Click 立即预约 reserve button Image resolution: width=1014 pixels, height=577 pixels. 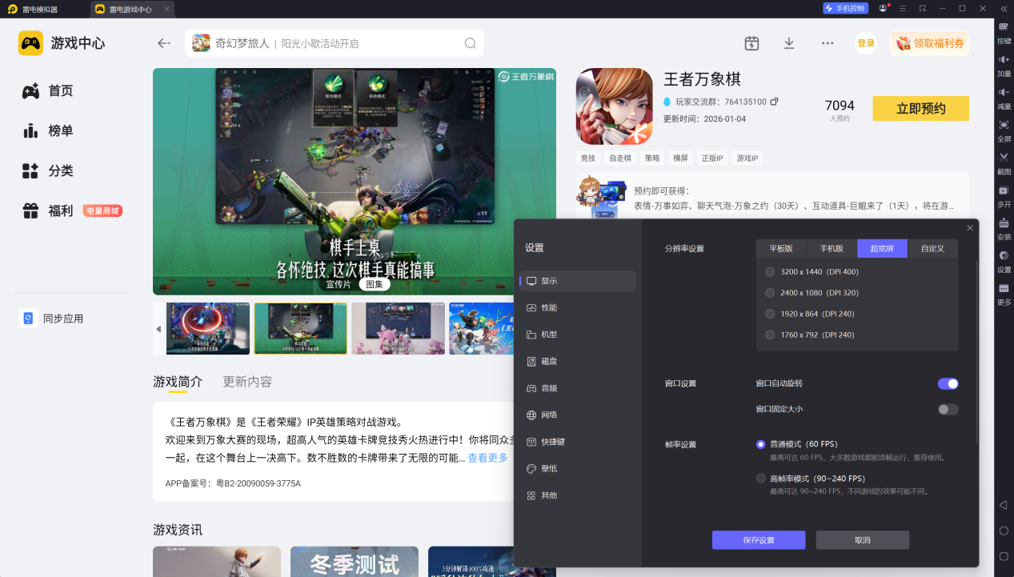coord(920,109)
